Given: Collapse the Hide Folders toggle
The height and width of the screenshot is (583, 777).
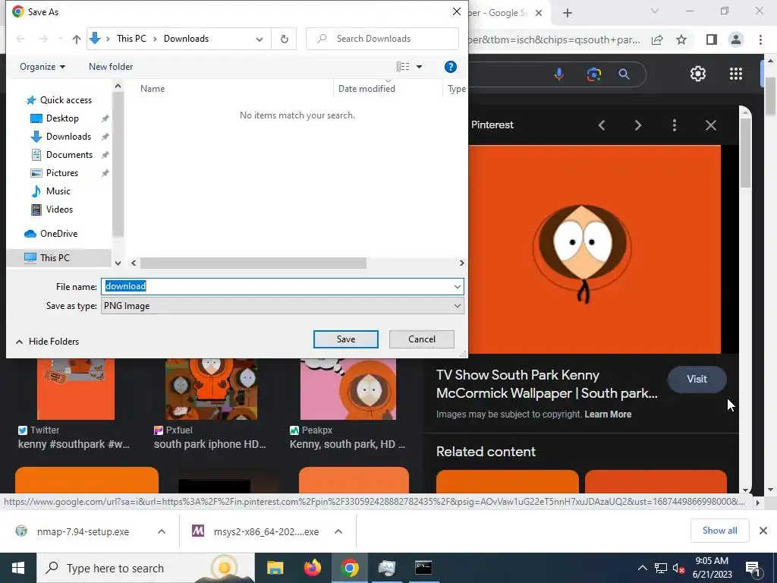Looking at the screenshot, I should pos(48,342).
